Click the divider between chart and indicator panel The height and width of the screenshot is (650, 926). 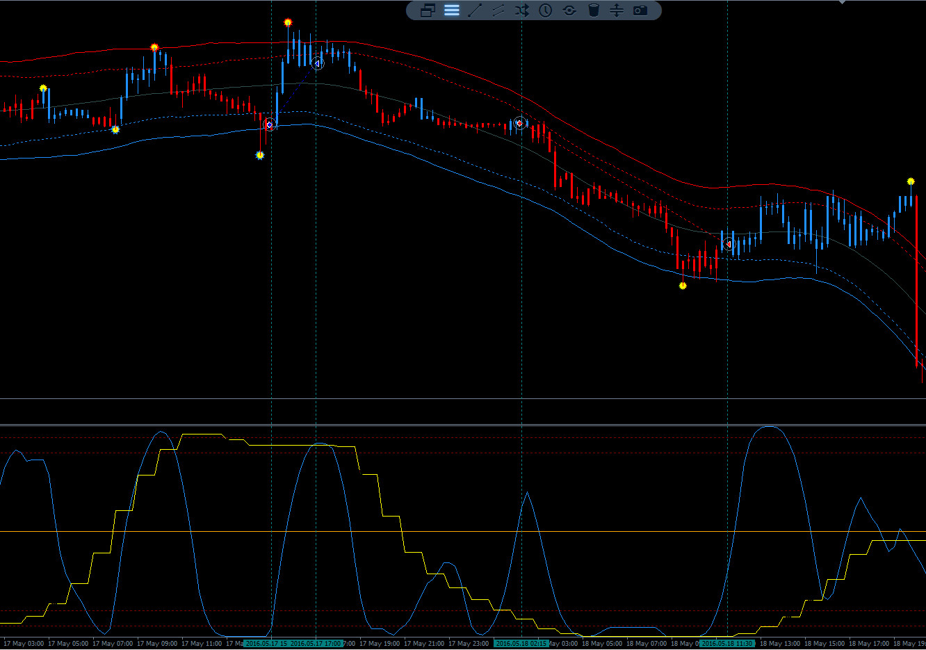click(463, 424)
